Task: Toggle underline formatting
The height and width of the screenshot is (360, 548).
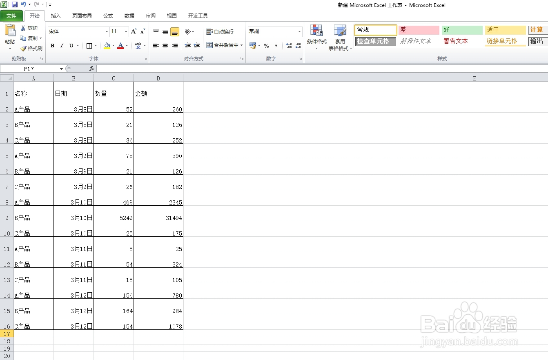Action: pyautogui.click(x=71, y=46)
